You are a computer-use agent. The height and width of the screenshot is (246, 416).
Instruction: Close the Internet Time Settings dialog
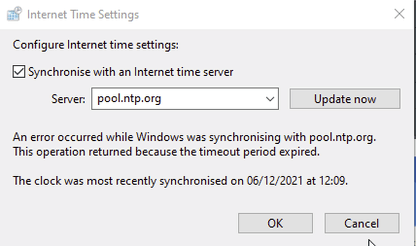399,14
